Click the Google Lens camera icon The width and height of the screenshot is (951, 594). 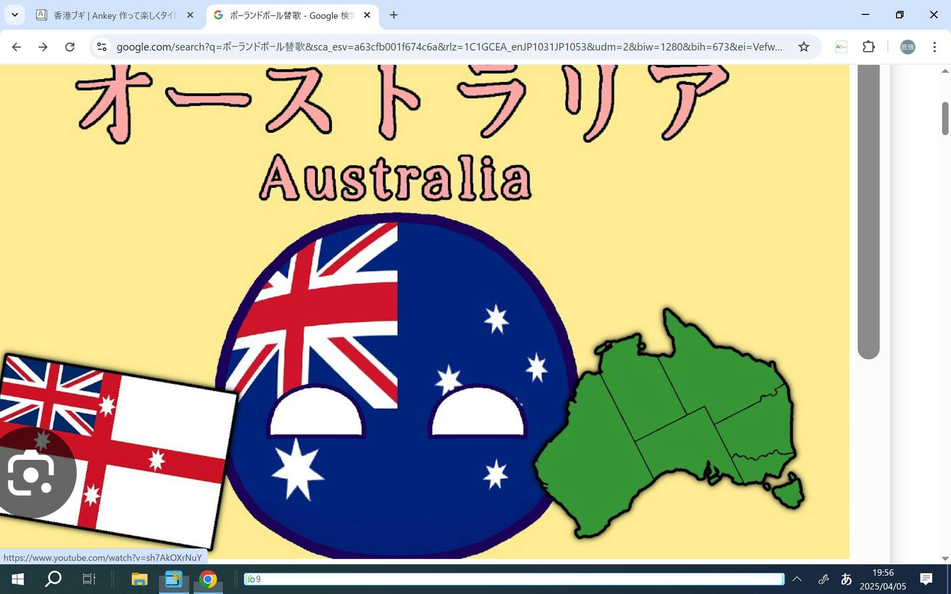31,474
